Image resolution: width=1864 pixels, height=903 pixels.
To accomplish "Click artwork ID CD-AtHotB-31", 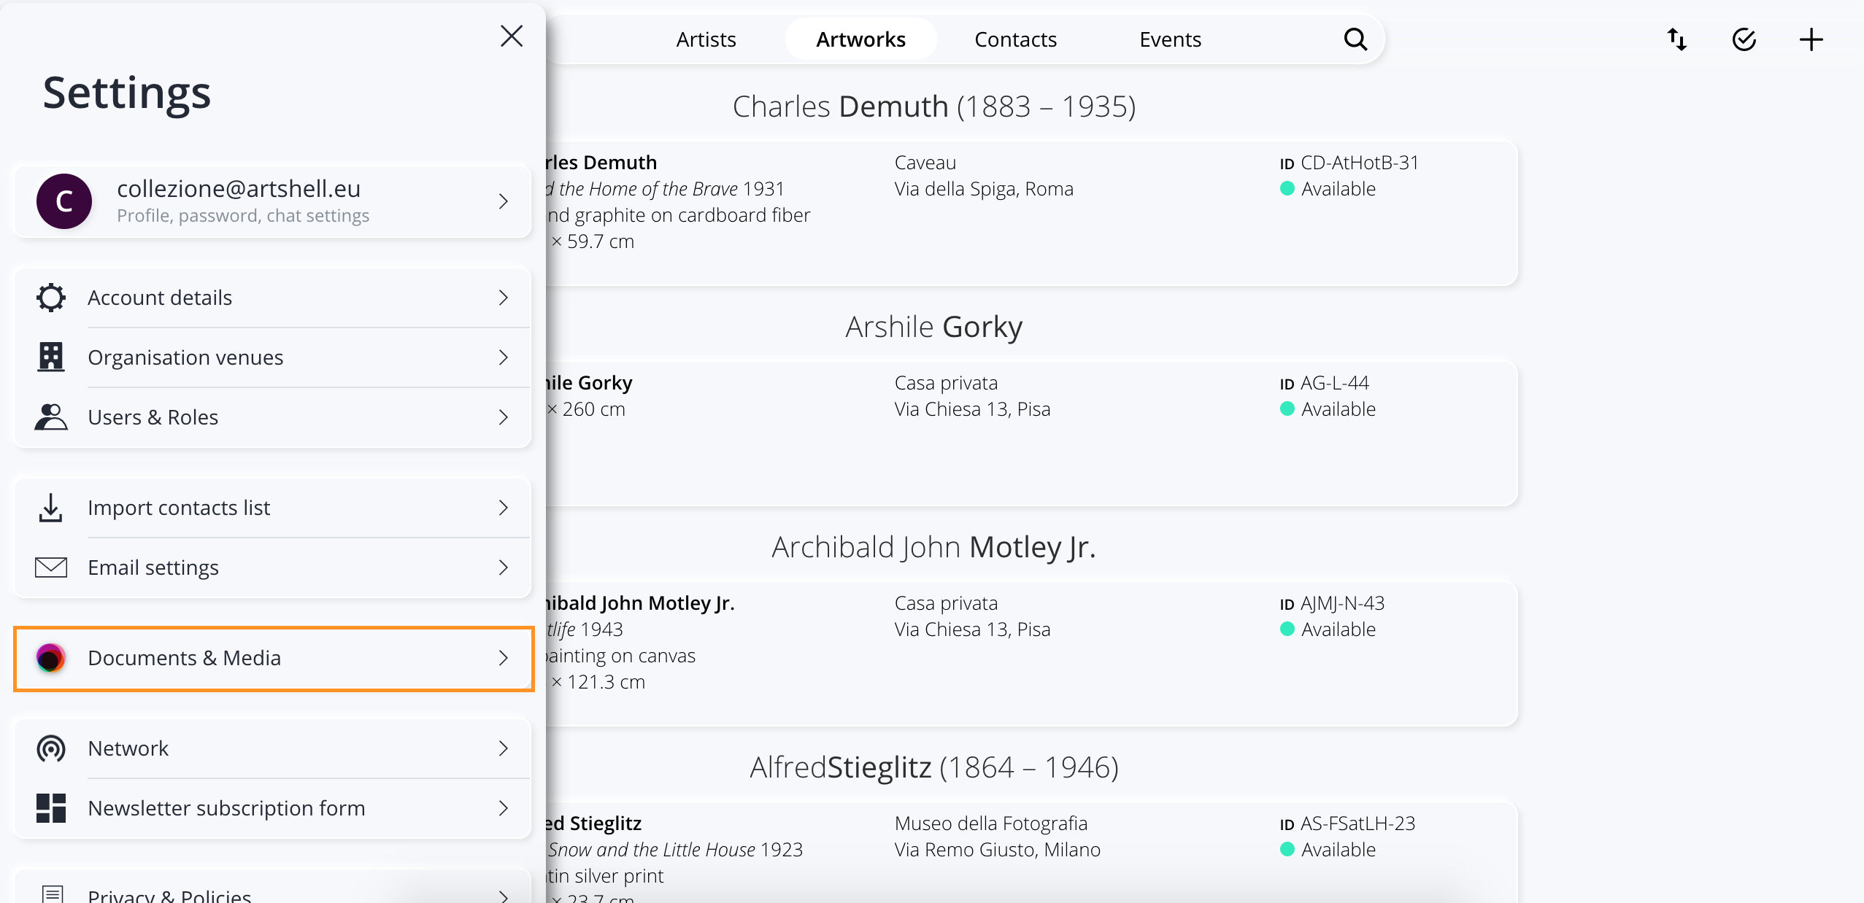I will [x=1349, y=163].
